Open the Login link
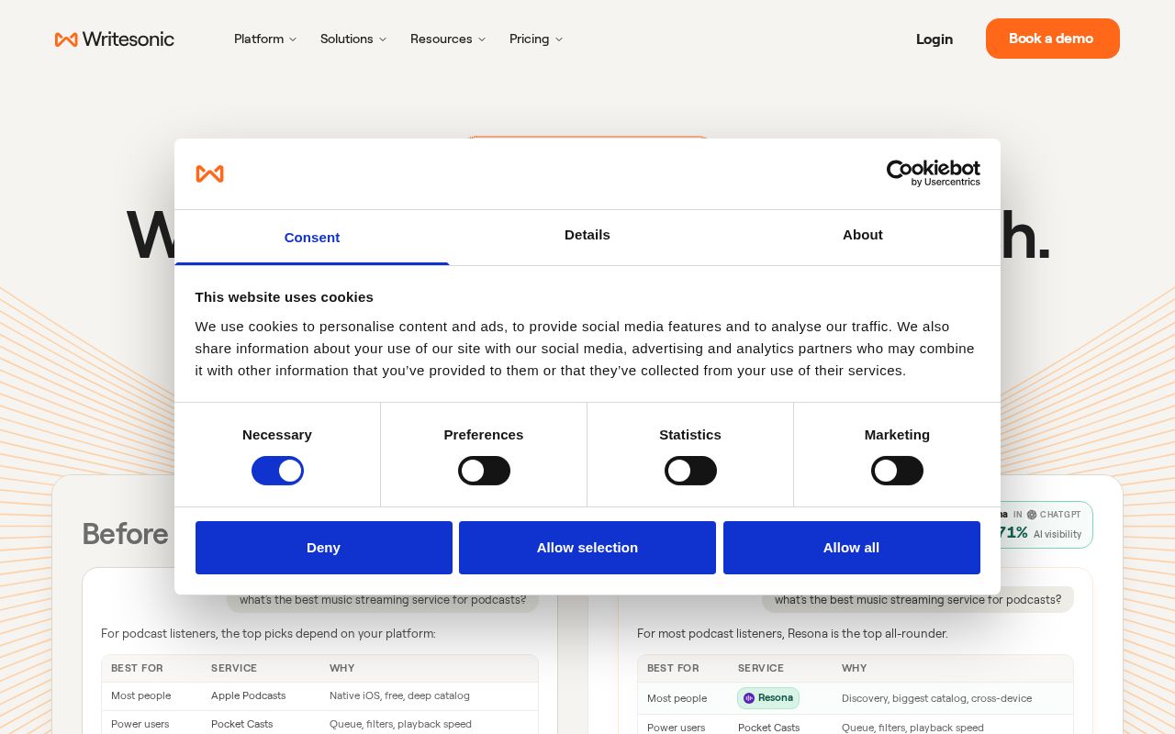The image size is (1175, 734). pos(934,39)
